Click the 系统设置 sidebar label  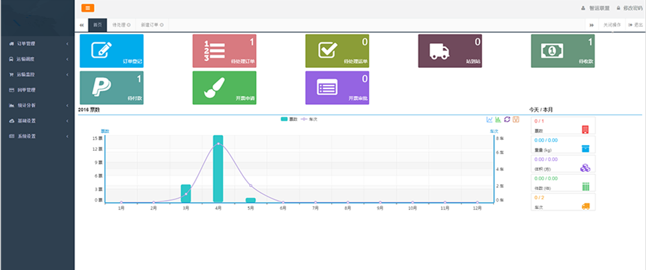[x=26, y=136]
